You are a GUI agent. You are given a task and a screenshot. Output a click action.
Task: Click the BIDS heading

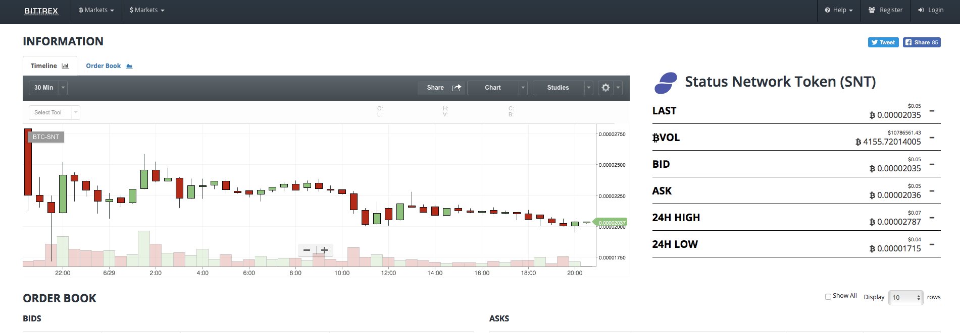pyautogui.click(x=32, y=318)
